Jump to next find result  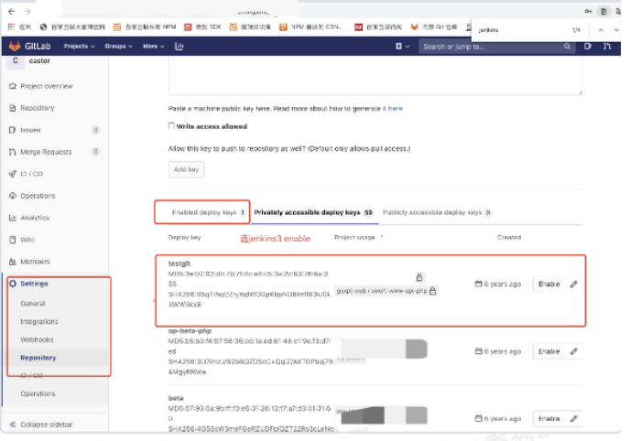pyautogui.click(x=616, y=30)
